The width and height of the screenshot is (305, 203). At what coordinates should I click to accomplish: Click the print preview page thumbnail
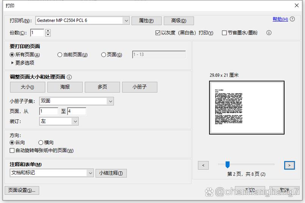click(x=247, y=107)
